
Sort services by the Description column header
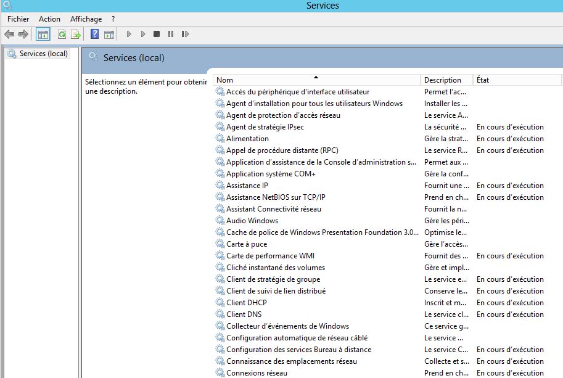(443, 80)
